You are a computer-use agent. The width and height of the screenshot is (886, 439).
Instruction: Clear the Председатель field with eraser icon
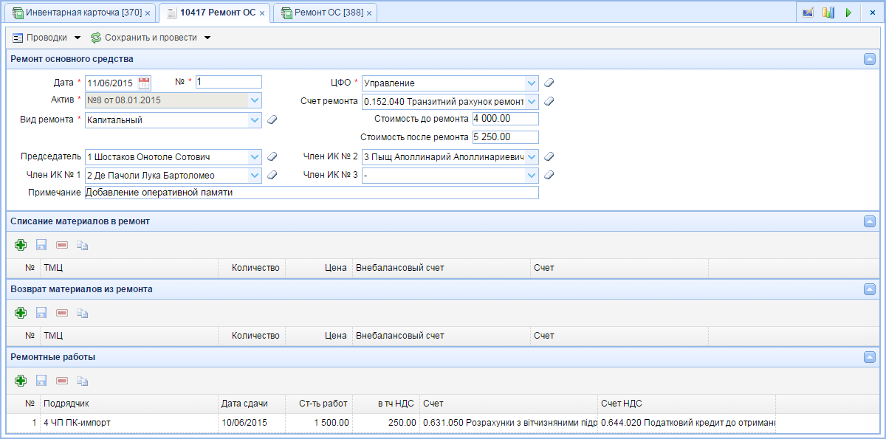(272, 156)
